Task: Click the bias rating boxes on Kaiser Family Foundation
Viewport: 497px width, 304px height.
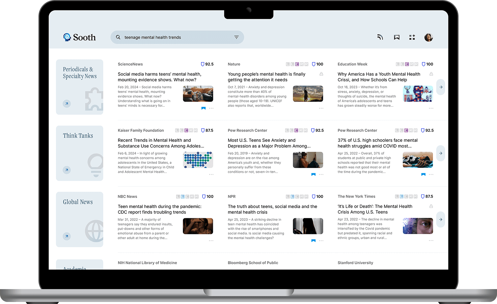Action: click(x=186, y=130)
